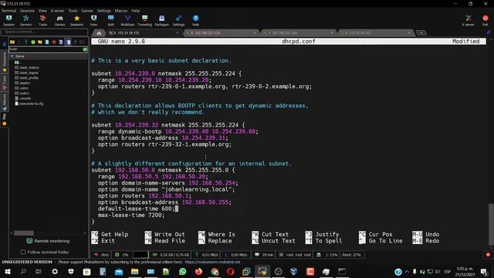Select anaconda-ks.cfg file in SFTP list
Screen dimensions: 494x278
29,103
